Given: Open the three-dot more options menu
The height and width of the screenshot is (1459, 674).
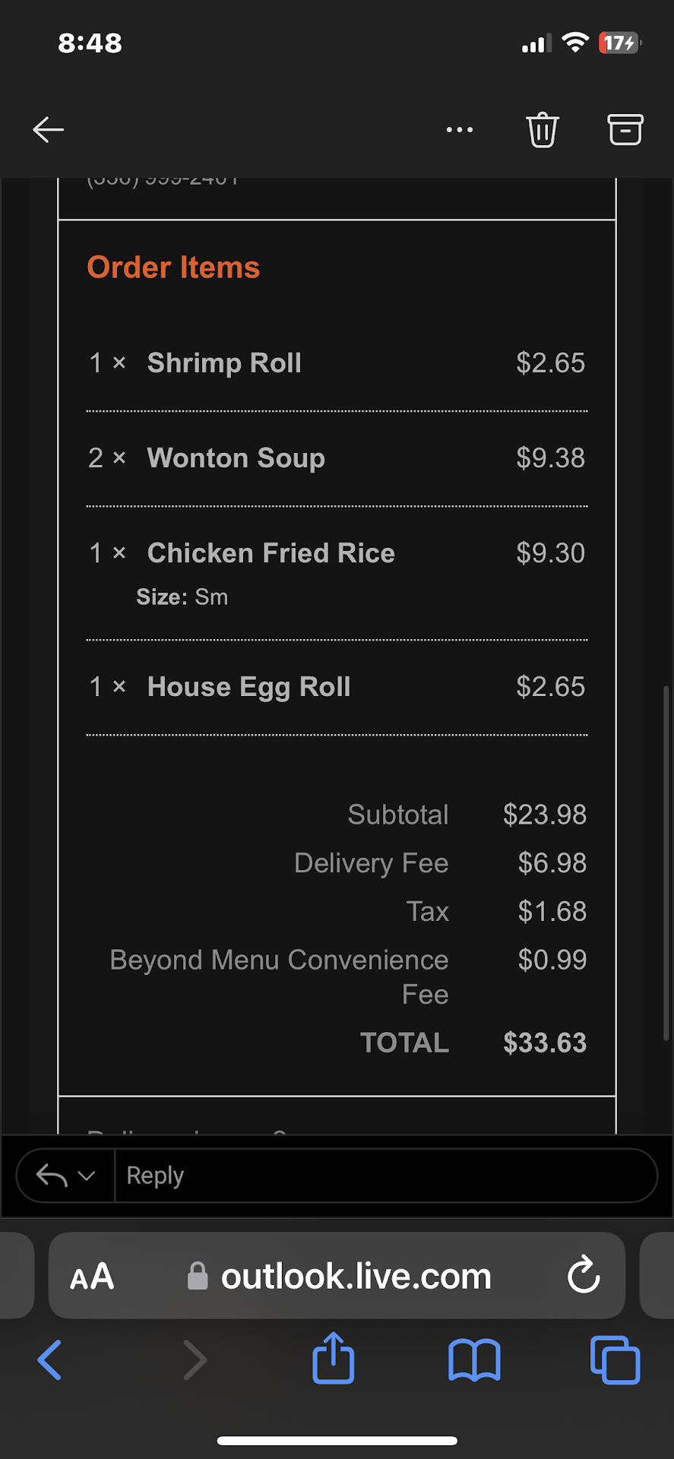Looking at the screenshot, I should tap(460, 130).
